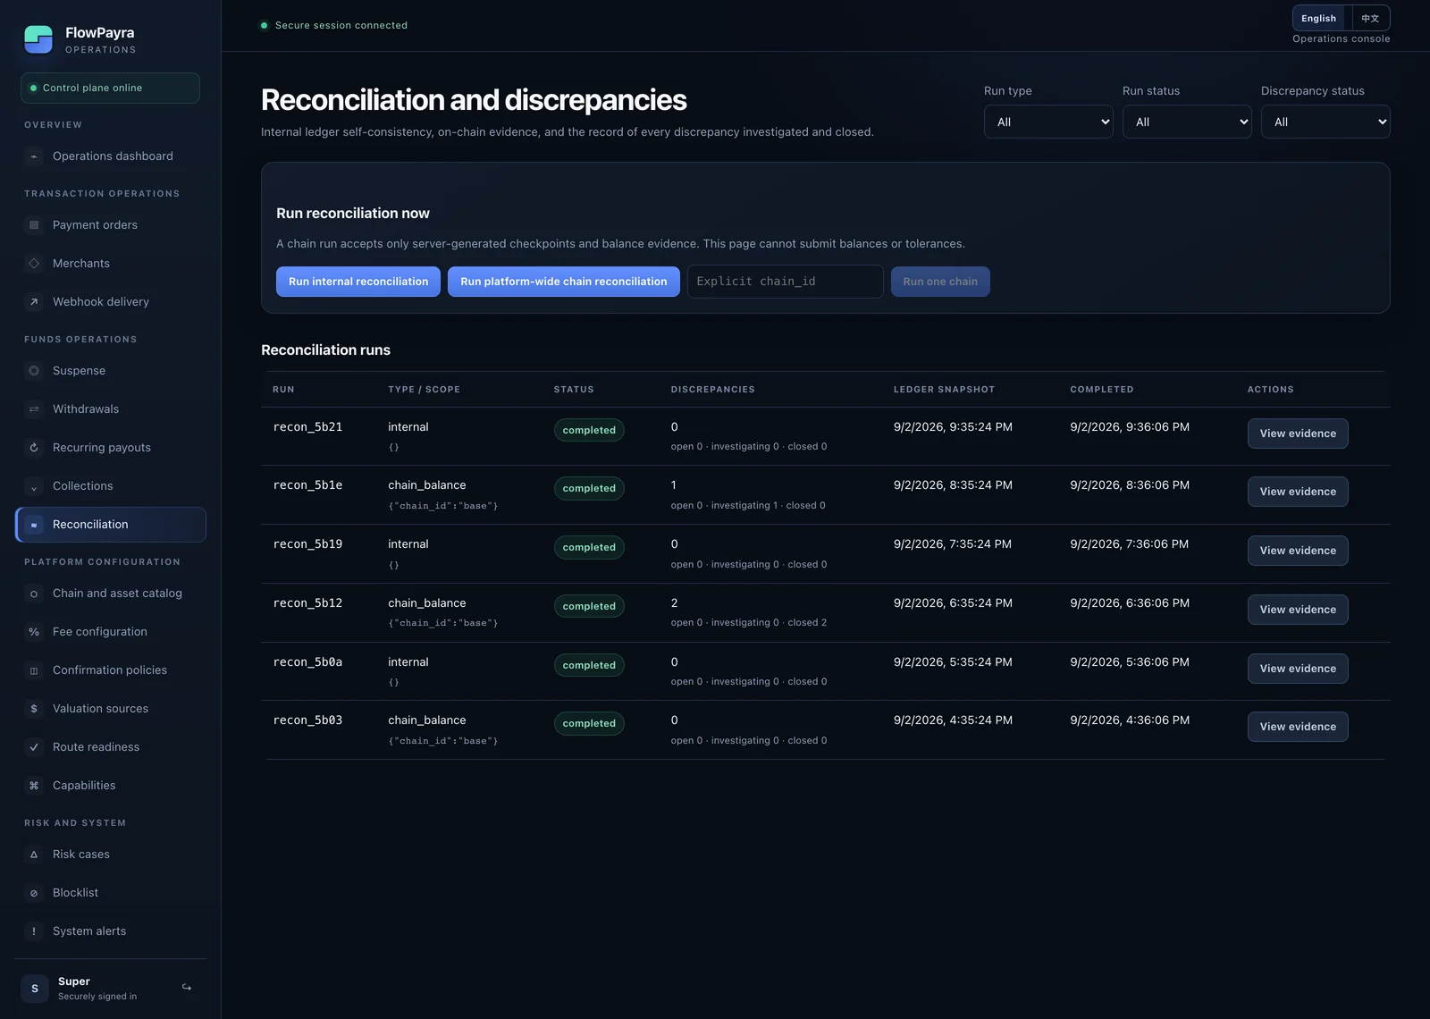Click the Operations dashboard sidebar icon
This screenshot has width=1430, height=1019.
(34, 156)
